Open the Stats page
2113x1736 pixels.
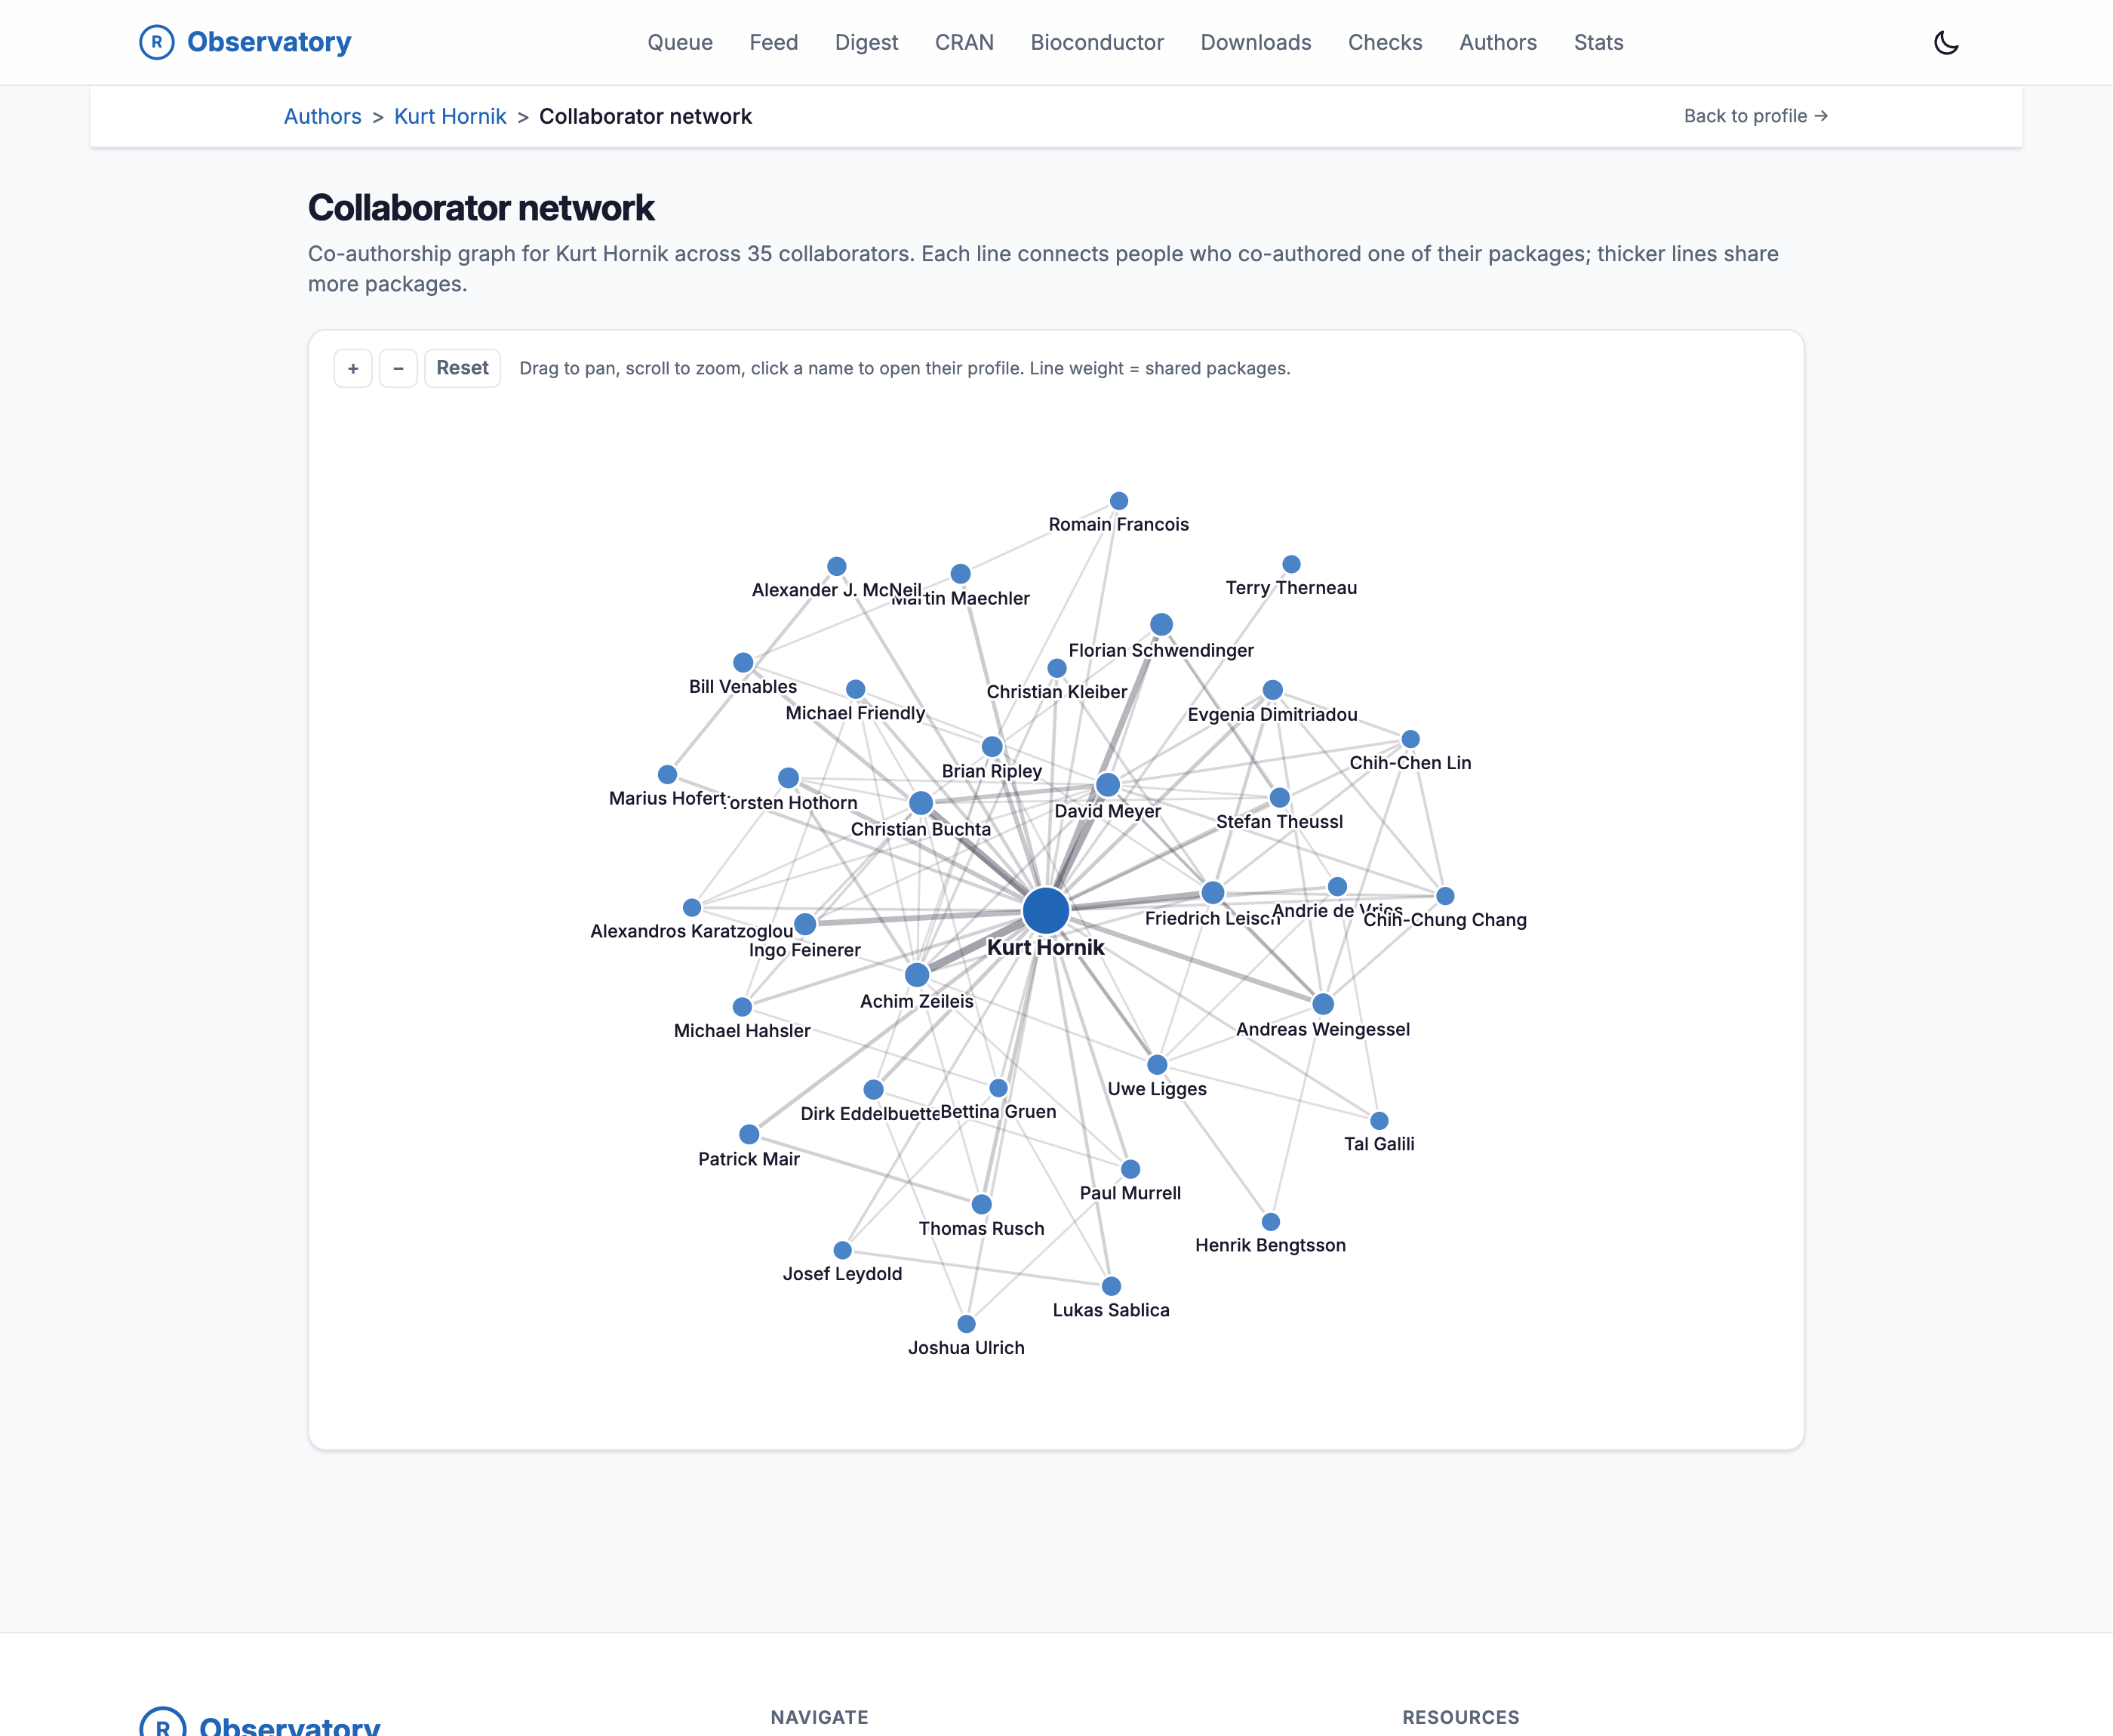tap(1598, 42)
